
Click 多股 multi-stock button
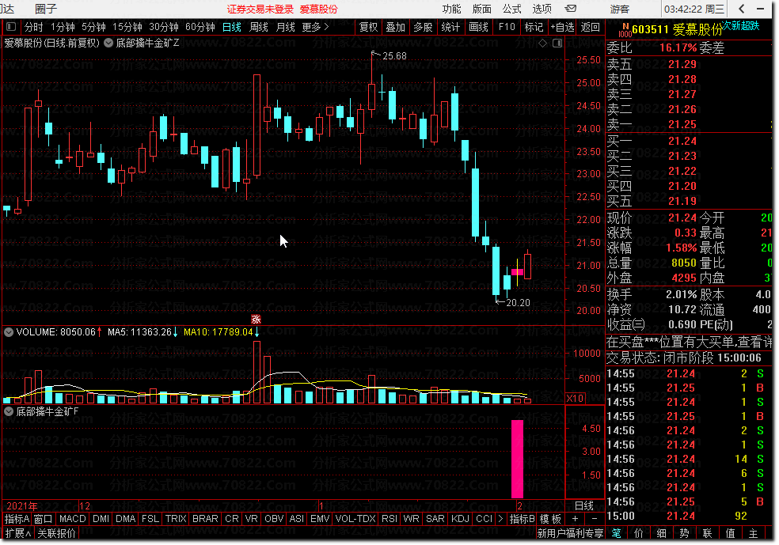pos(423,27)
